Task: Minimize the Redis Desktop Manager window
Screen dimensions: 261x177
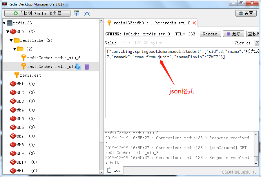Action: pos(233,3)
